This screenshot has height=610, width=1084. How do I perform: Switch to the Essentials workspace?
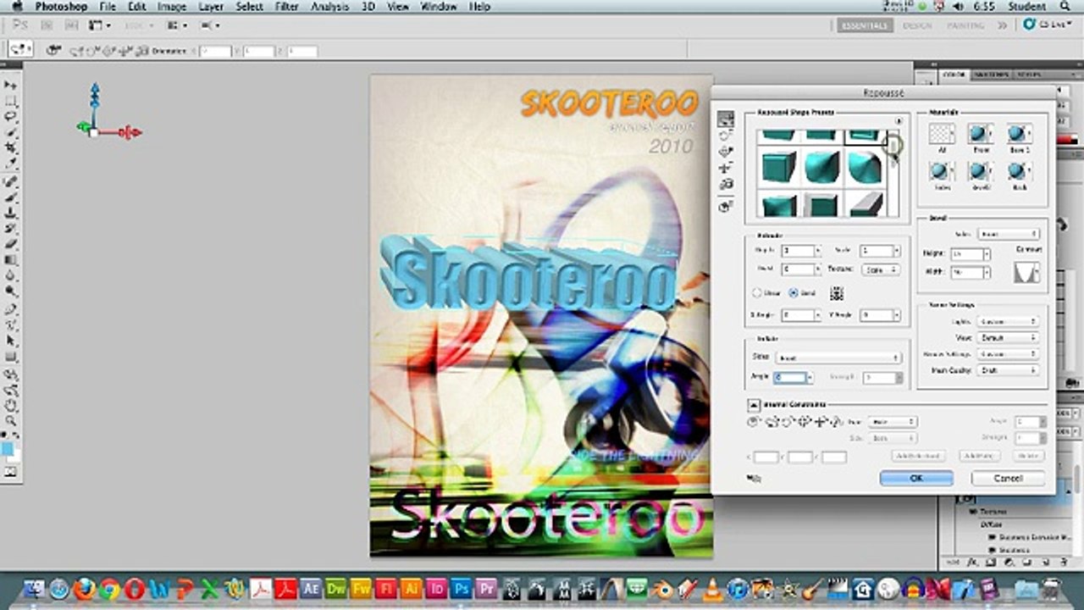click(865, 25)
